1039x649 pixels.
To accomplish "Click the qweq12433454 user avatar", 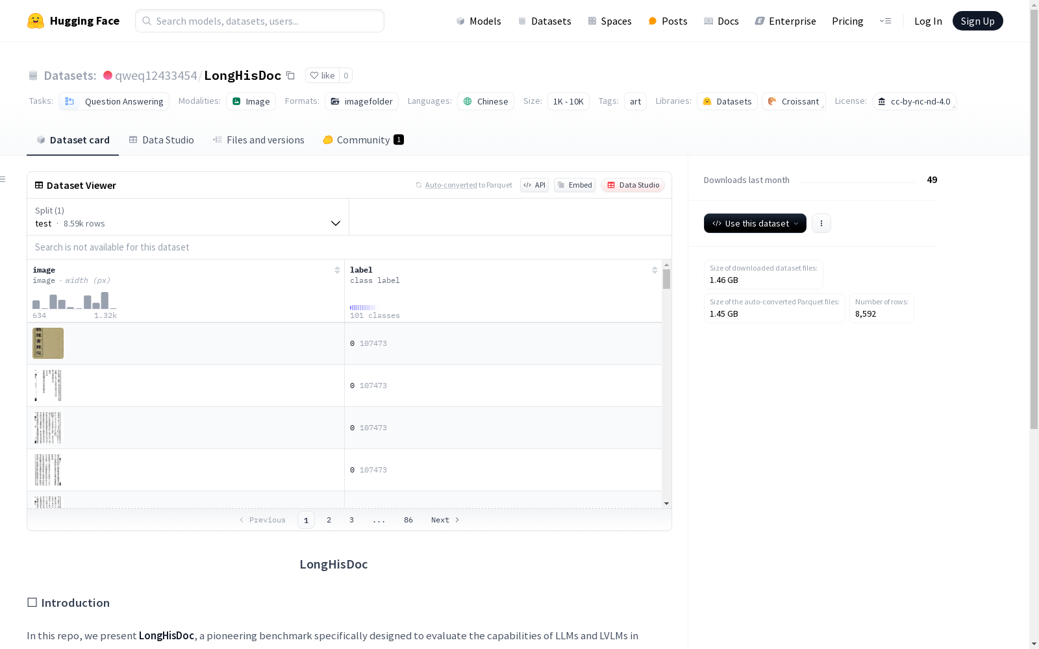I will 108,75.
